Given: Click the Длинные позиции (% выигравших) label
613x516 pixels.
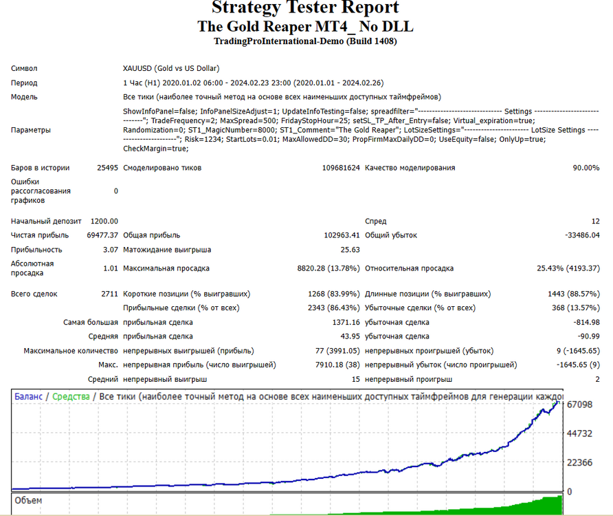Looking at the screenshot, I should [x=427, y=294].
